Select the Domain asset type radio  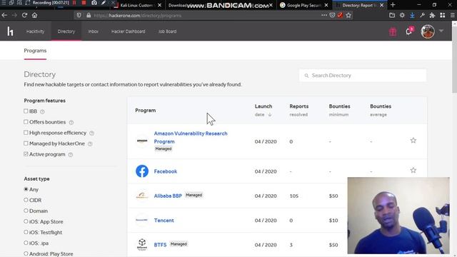tap(26, 211)
